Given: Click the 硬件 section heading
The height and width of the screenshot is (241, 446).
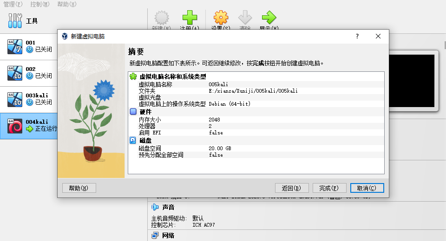Looking at the screenshot, I should [x=145, y=112].
